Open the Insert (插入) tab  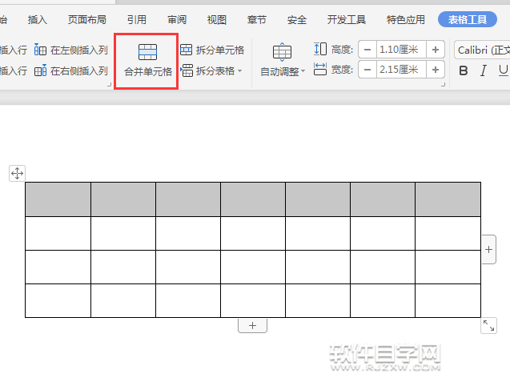point(38,20)
